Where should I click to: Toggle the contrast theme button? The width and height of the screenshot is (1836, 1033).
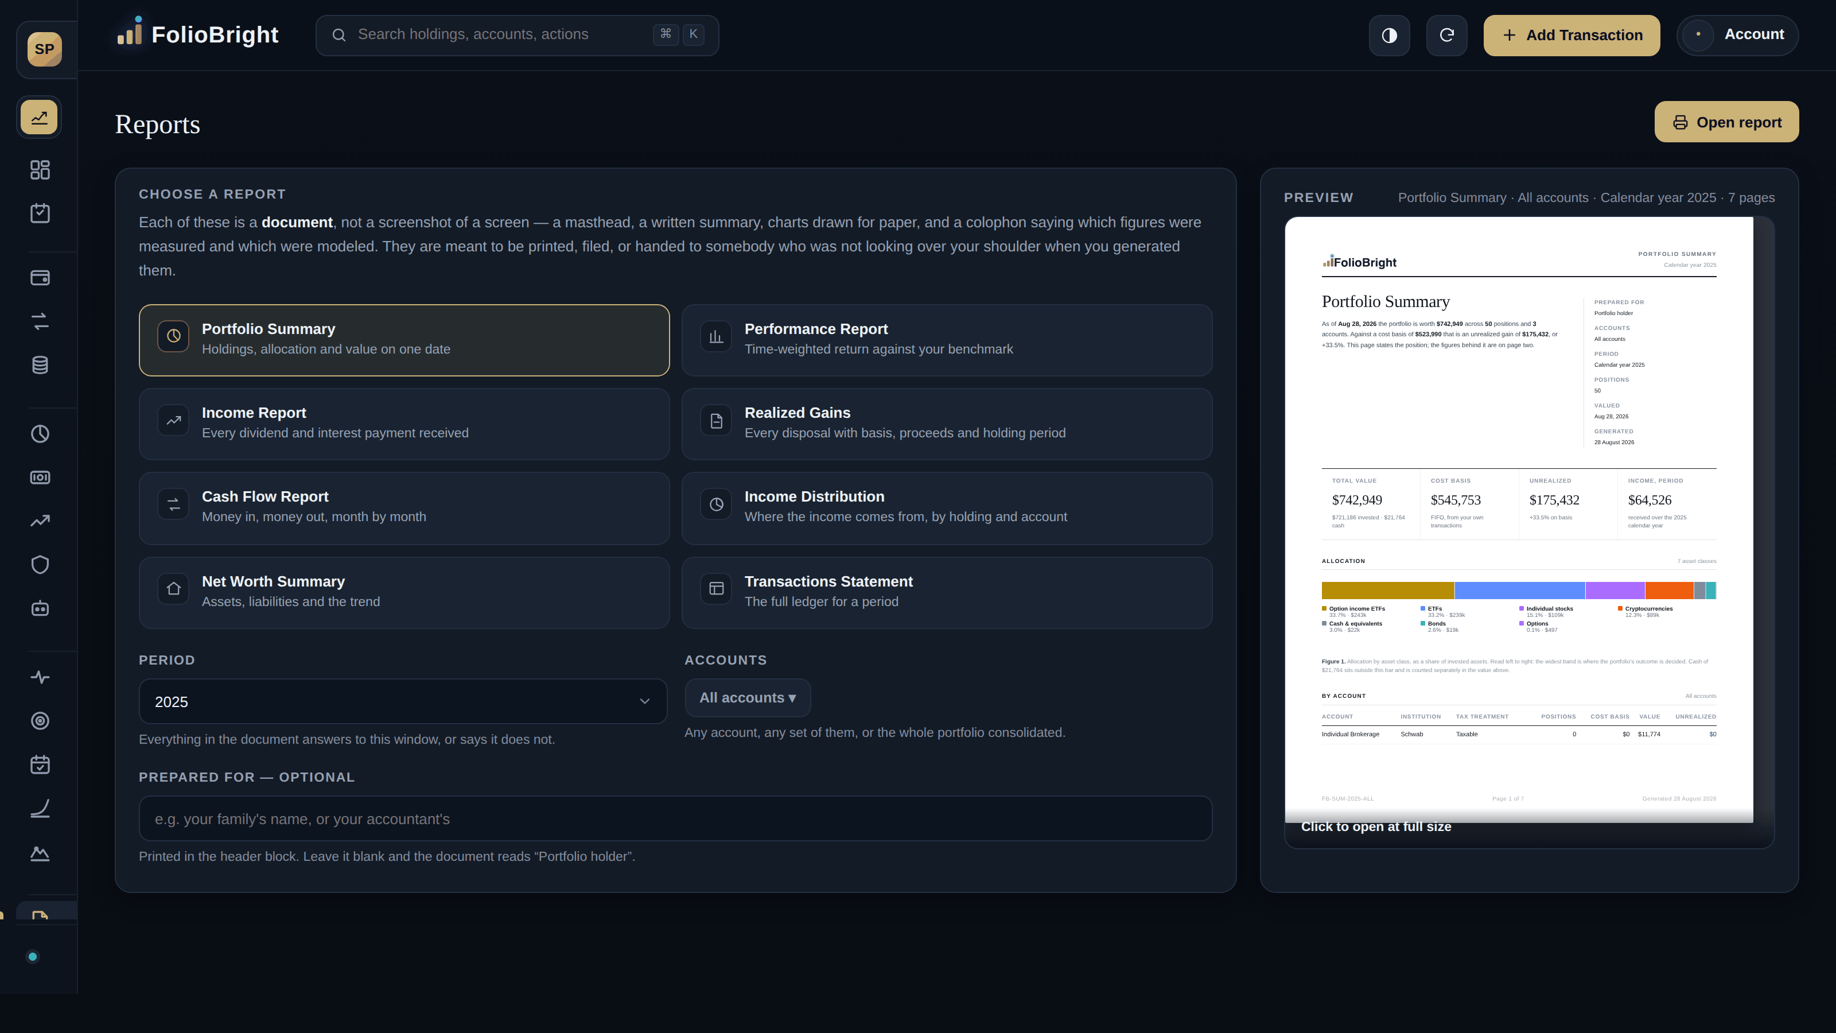(1389, 35)
